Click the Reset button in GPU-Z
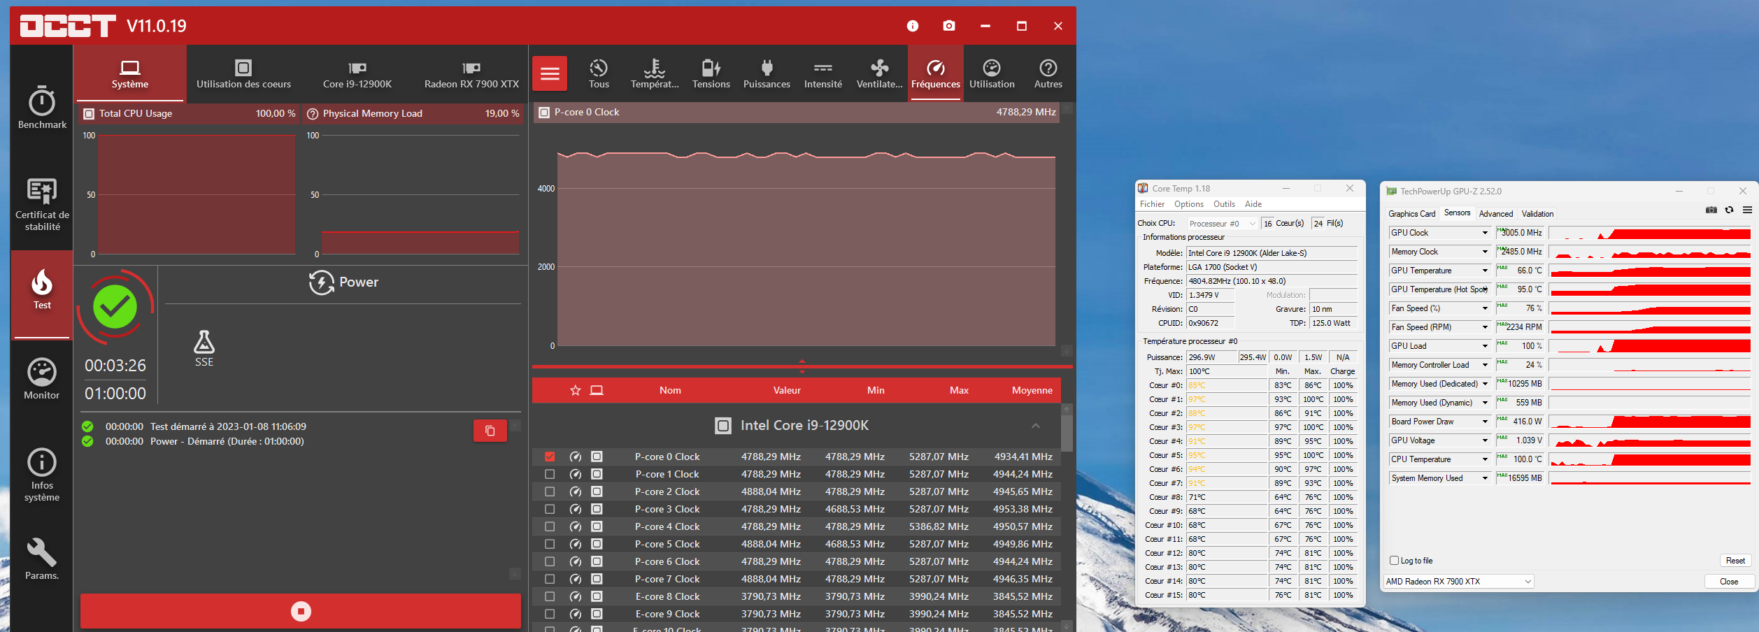Image resolution: width=1759 pixels, height=632 pixels. pyautogui.click(x=1735, y=561)
